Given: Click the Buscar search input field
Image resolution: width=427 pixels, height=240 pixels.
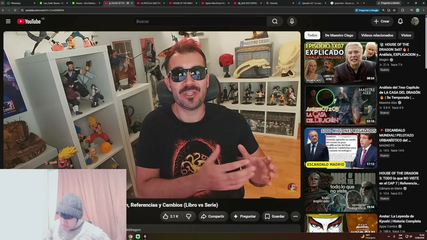Looking at the screenshot, I should pos(199,21).
